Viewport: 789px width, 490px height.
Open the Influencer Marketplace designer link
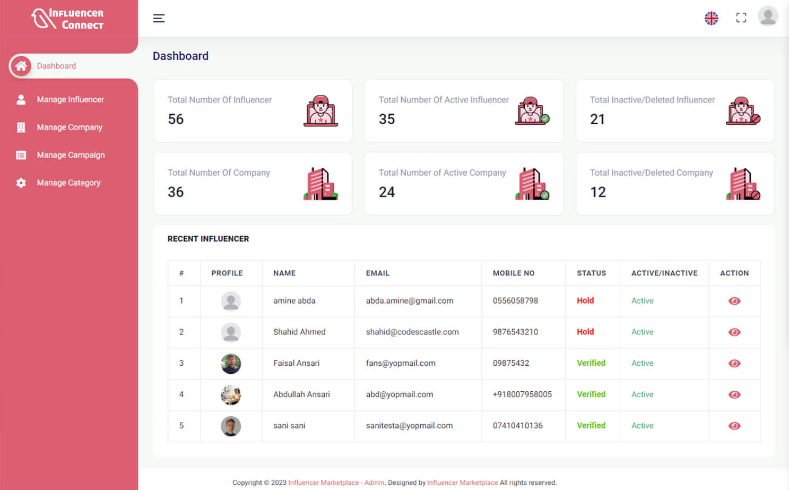pyautogui.click(x=462, y=483)
